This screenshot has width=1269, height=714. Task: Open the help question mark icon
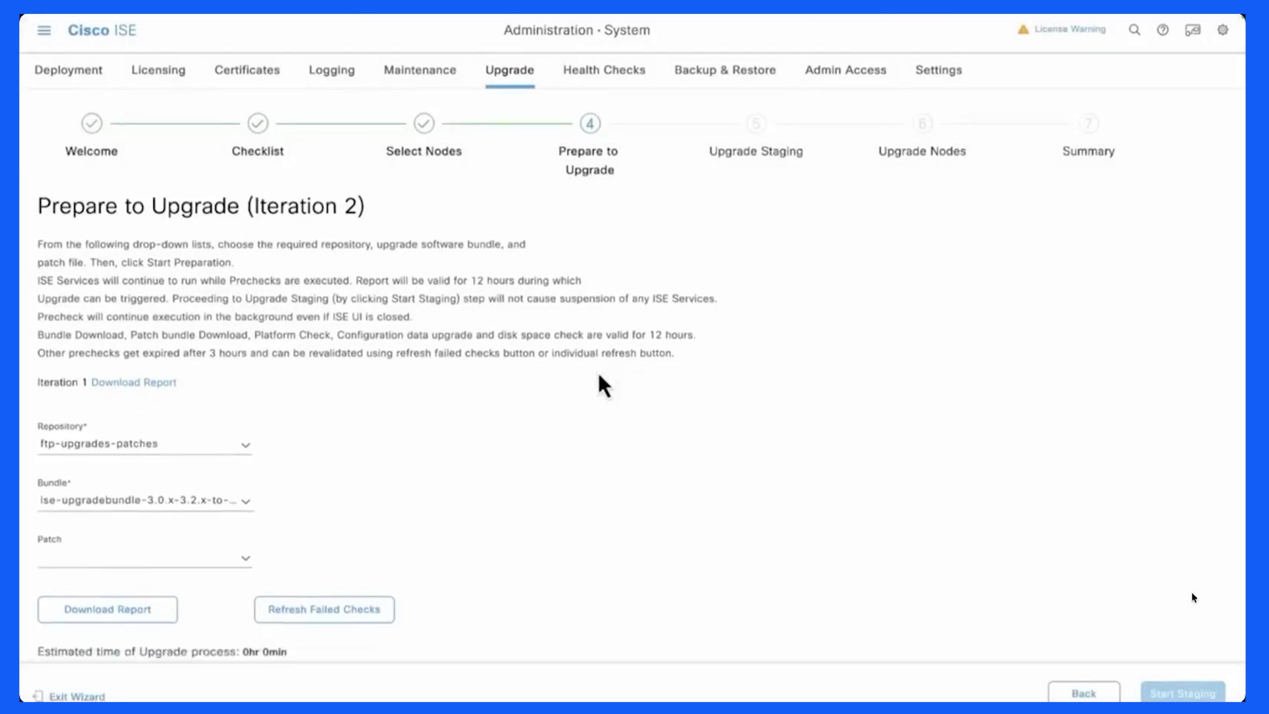coord(1163,30)
